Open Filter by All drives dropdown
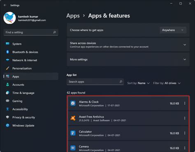 (167, 83)
